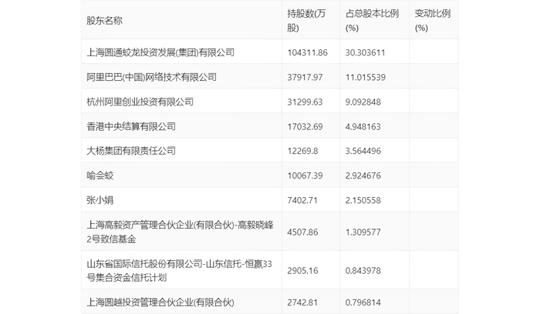Viewport: 540px width, 314px height.
Task: Select percentage 9.092848
Action: click(363, 102)
